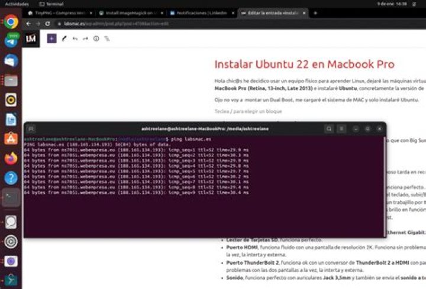Screen dimensions: 426x289
Task: Open Ubuntu Software from the dock
Action: [11, 139]
